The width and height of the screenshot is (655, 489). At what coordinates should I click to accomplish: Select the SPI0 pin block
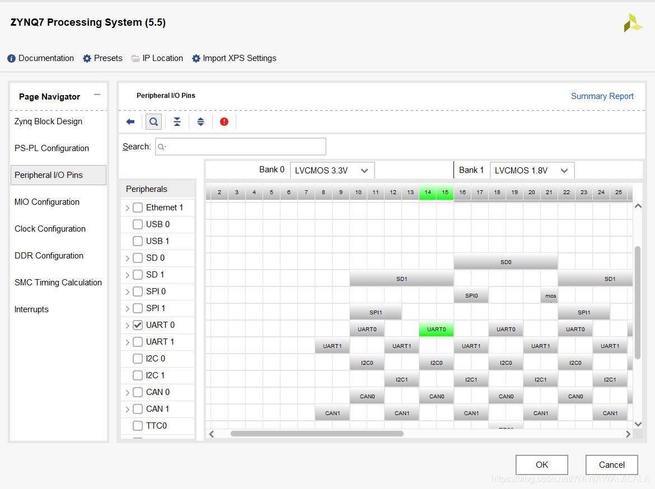point(471,295)
